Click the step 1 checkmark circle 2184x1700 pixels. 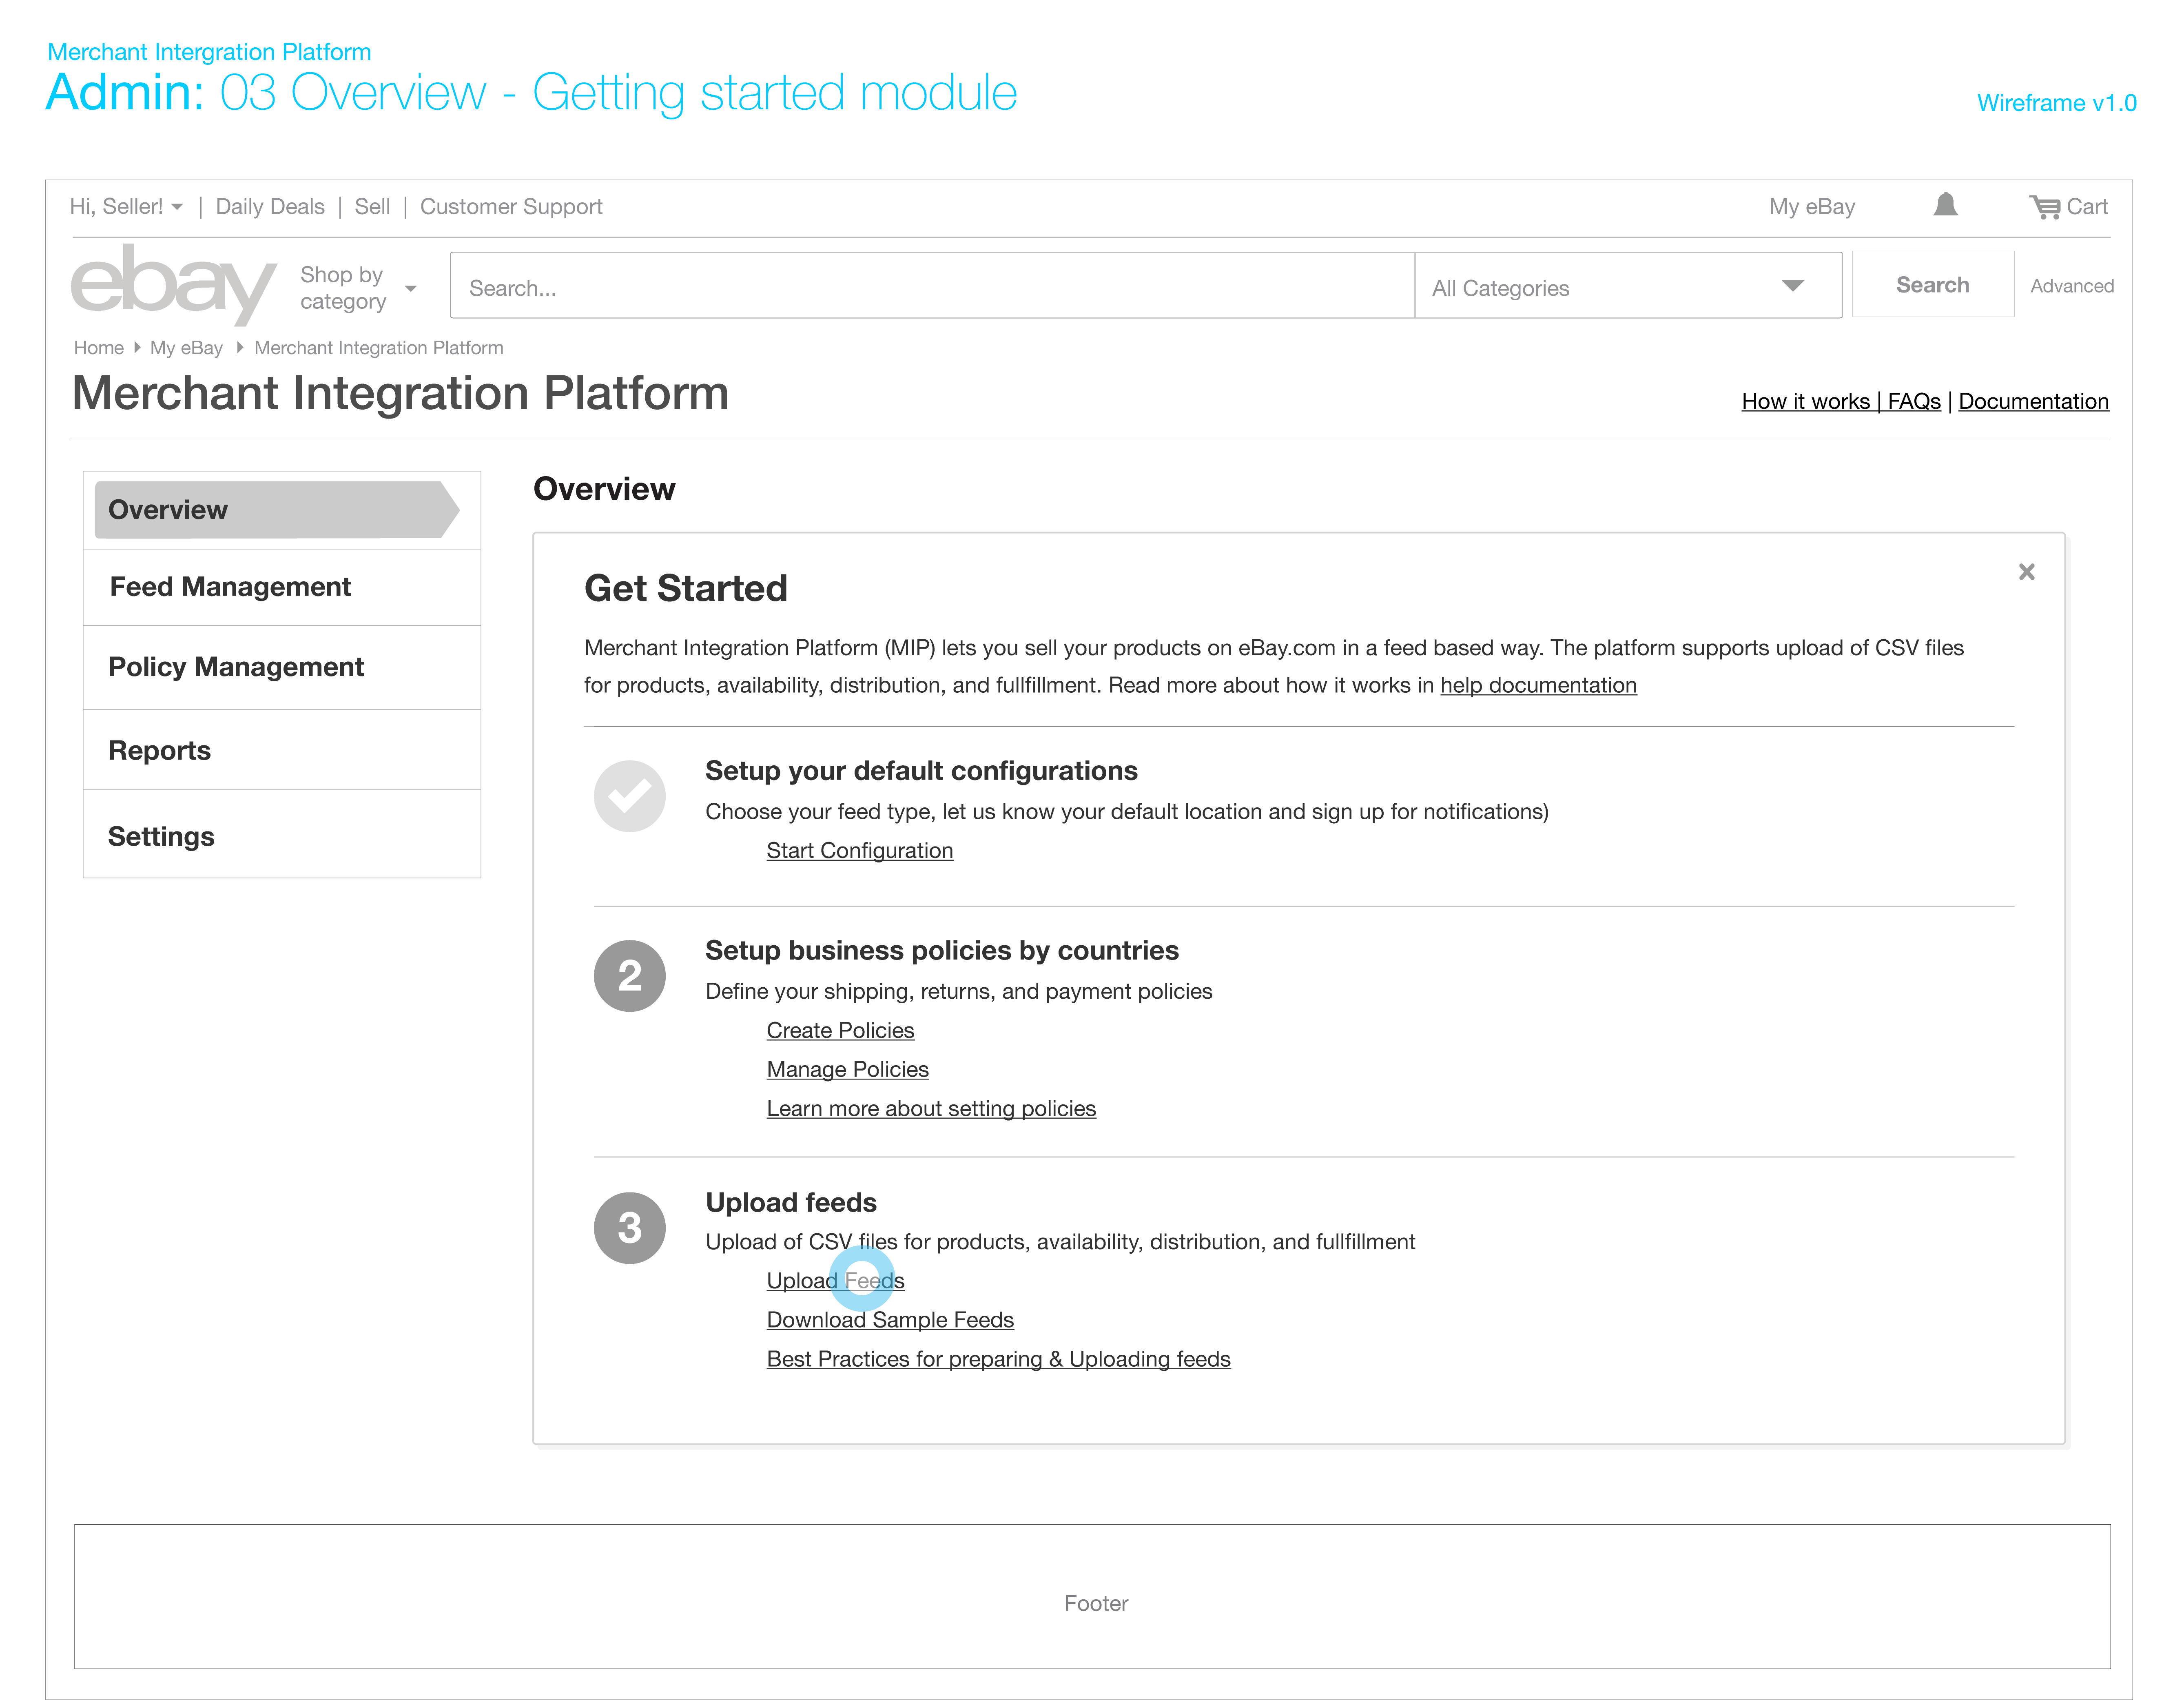click(629, 796)
